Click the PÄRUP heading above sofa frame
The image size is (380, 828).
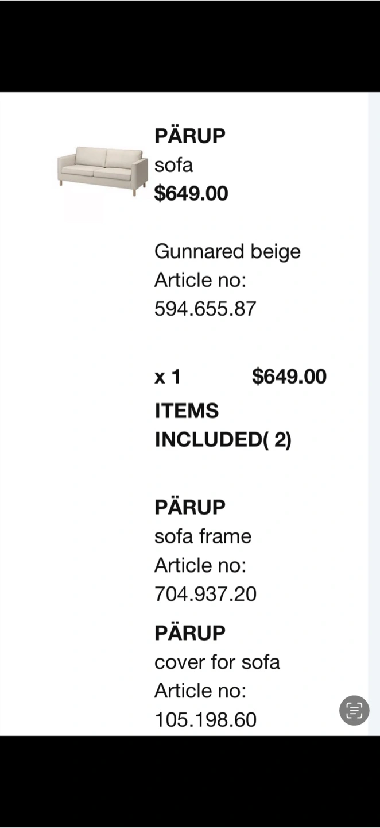tap(190, 507)
